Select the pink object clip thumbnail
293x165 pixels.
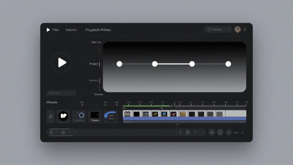pyautogui.click(x=173, y=114)
